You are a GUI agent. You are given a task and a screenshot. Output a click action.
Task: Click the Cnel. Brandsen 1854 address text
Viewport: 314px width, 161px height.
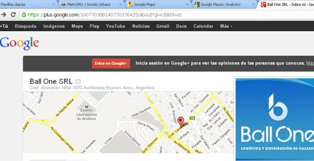click(92, 88)
